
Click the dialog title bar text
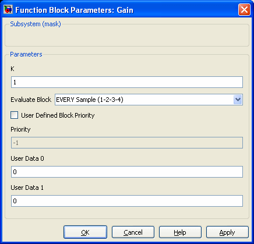[74, 10]
